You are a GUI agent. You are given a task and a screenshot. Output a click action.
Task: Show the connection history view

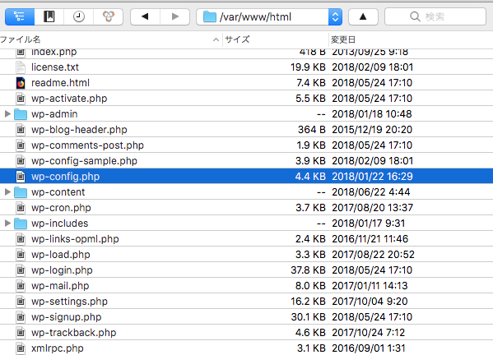click(x=79, y=16)
